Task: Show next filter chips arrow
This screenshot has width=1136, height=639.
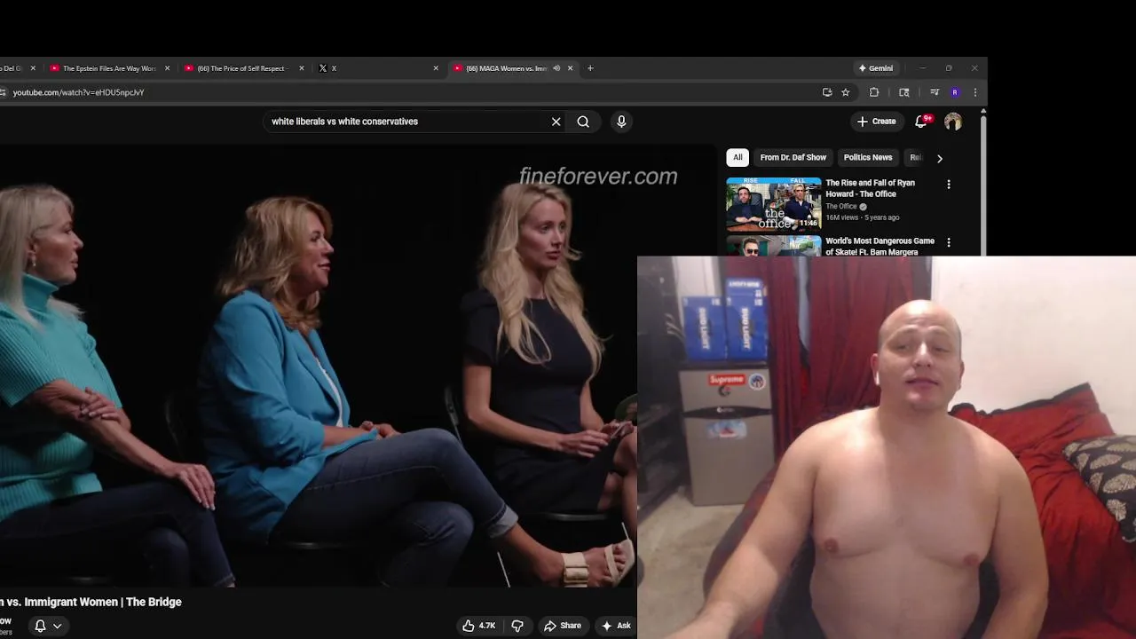Action: point(940,158)
